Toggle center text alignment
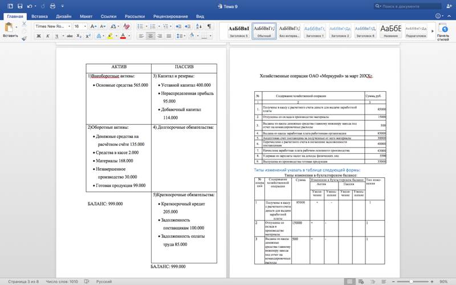Image resolution: width=456 pixels, height=285 pixels. (150, 36)
